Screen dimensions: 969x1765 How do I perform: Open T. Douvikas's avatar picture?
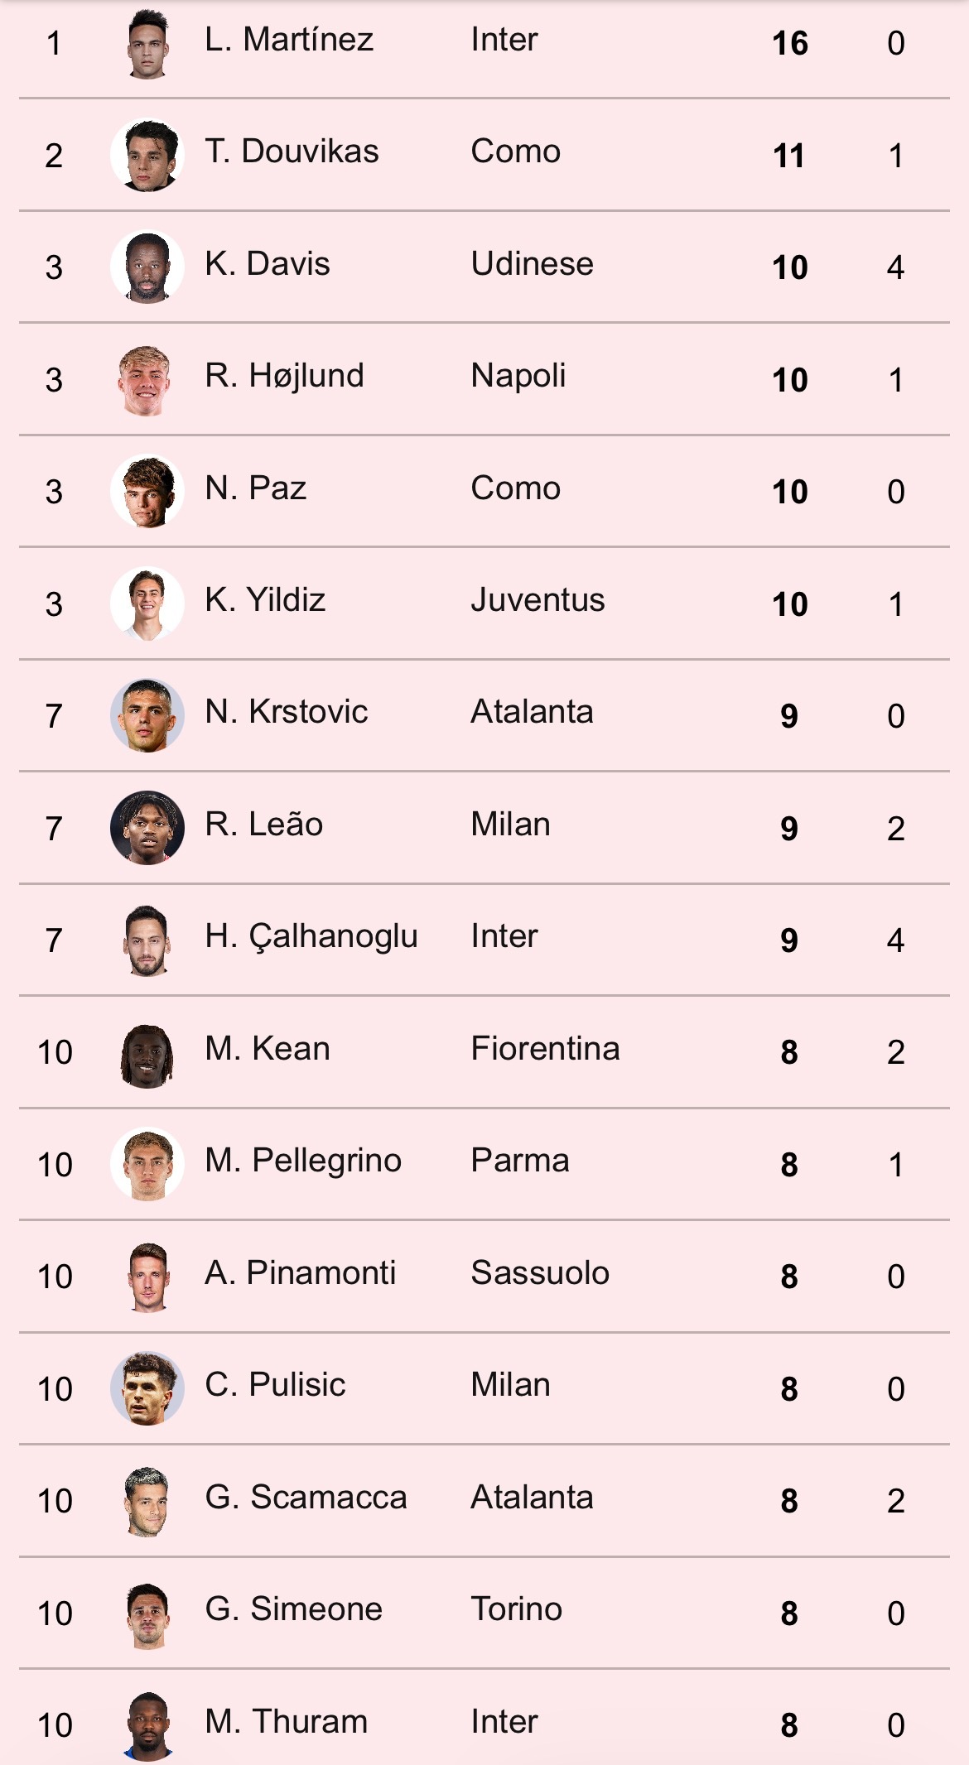147,155
